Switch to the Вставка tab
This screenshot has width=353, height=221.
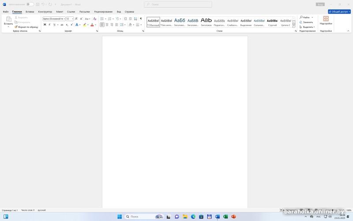[30, 11]
